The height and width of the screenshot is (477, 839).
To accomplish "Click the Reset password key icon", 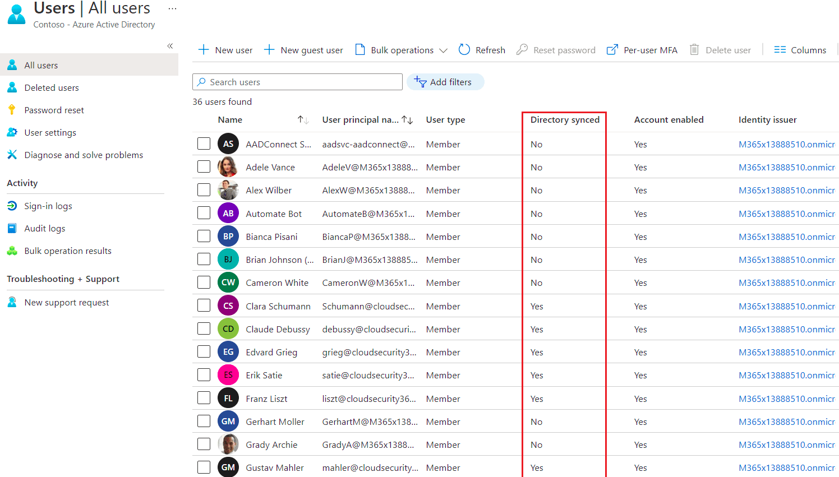I will coord(522,50).
